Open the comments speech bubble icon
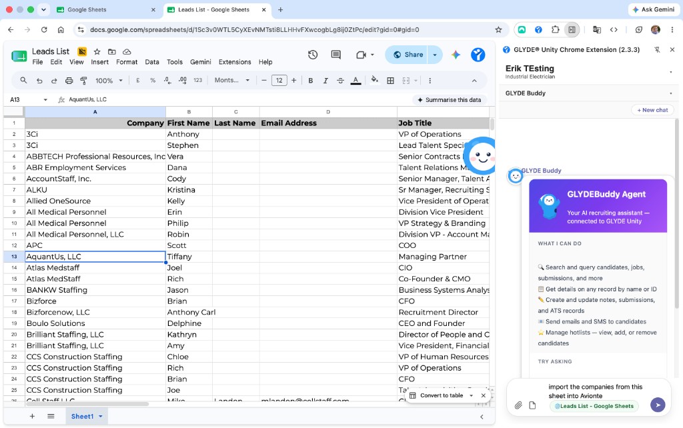Viewport: 683px width, 428px height. [x=336, y=55]
